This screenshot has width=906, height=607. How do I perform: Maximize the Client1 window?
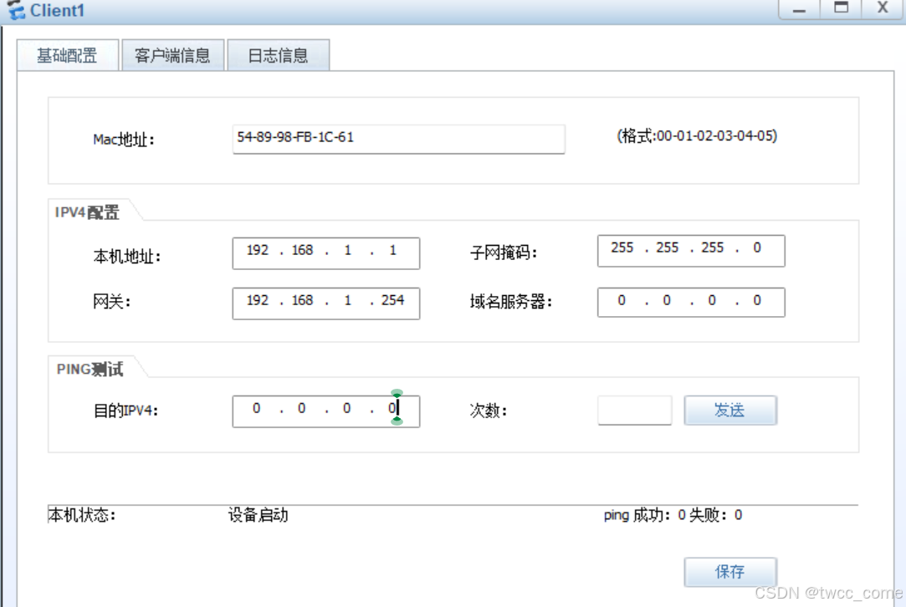(841, 8)
